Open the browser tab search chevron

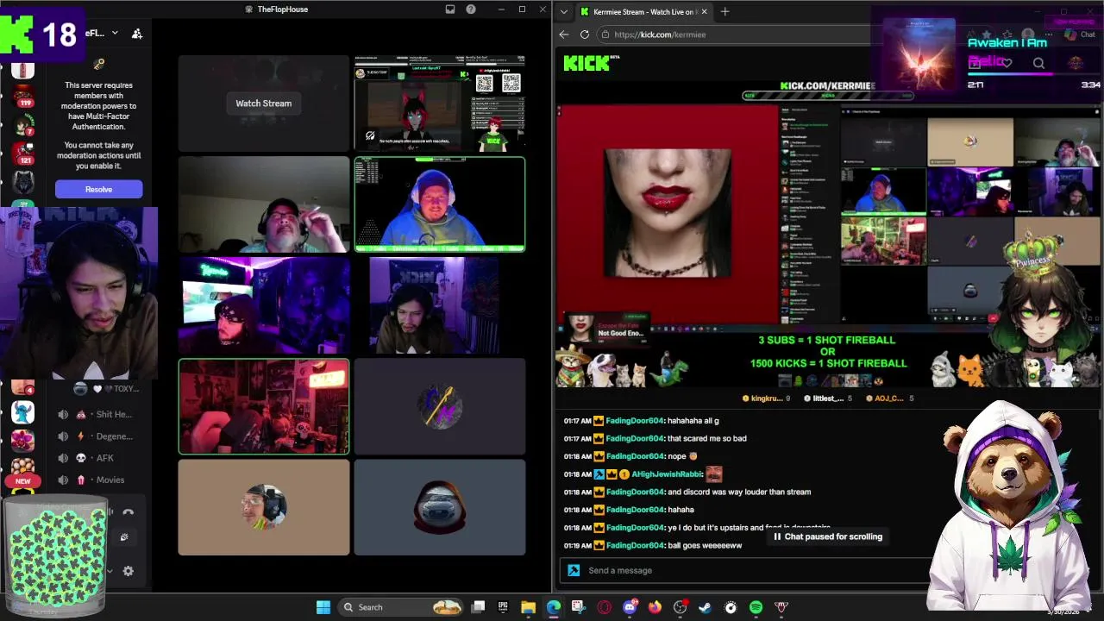point(564,11)
